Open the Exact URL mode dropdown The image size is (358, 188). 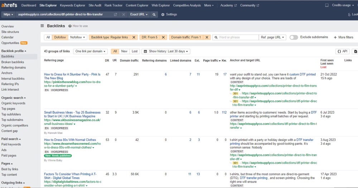(139, 14)
